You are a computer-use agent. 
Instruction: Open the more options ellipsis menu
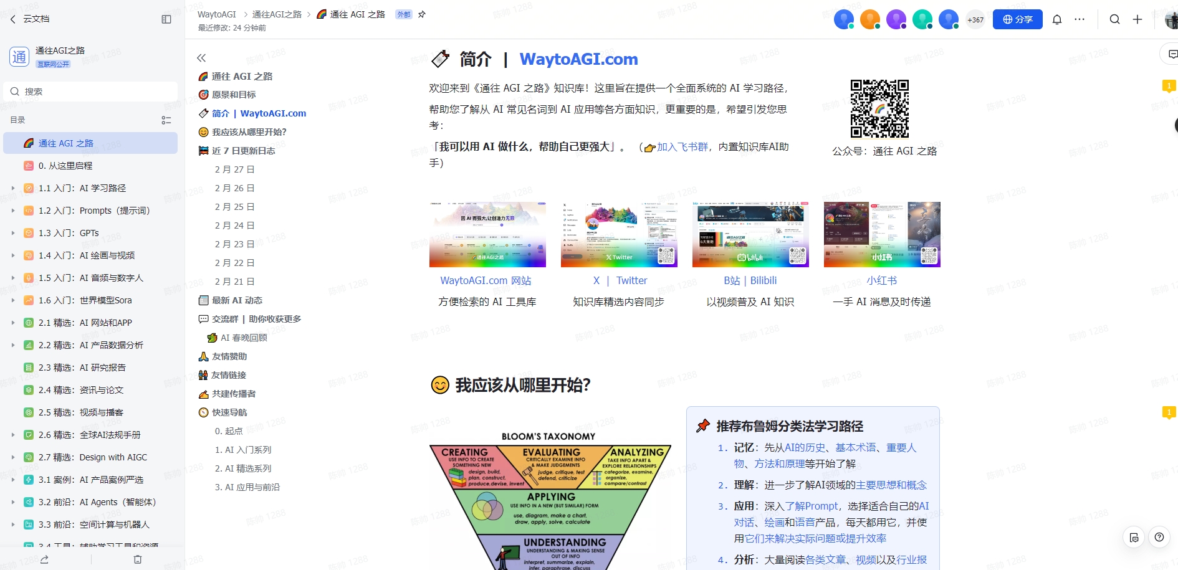1080,19
